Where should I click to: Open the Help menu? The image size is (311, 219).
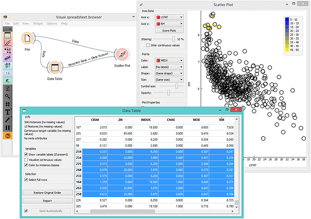pyautogui.click(x=64, y=24)
